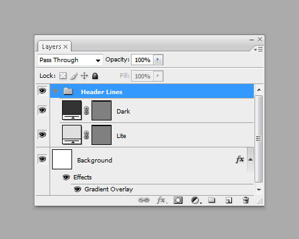The height and width of the screenshot is (239, 299).
Task: Enable lock image pixels brush icon
Action: click(74, 76)
